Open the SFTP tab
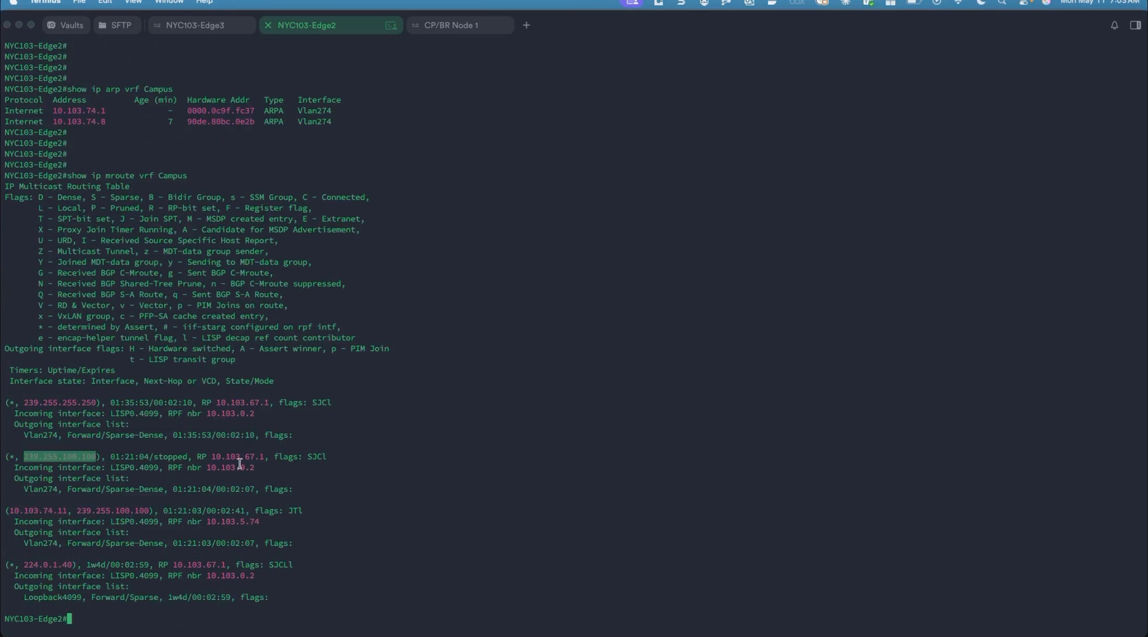 [x=116, y=25]
